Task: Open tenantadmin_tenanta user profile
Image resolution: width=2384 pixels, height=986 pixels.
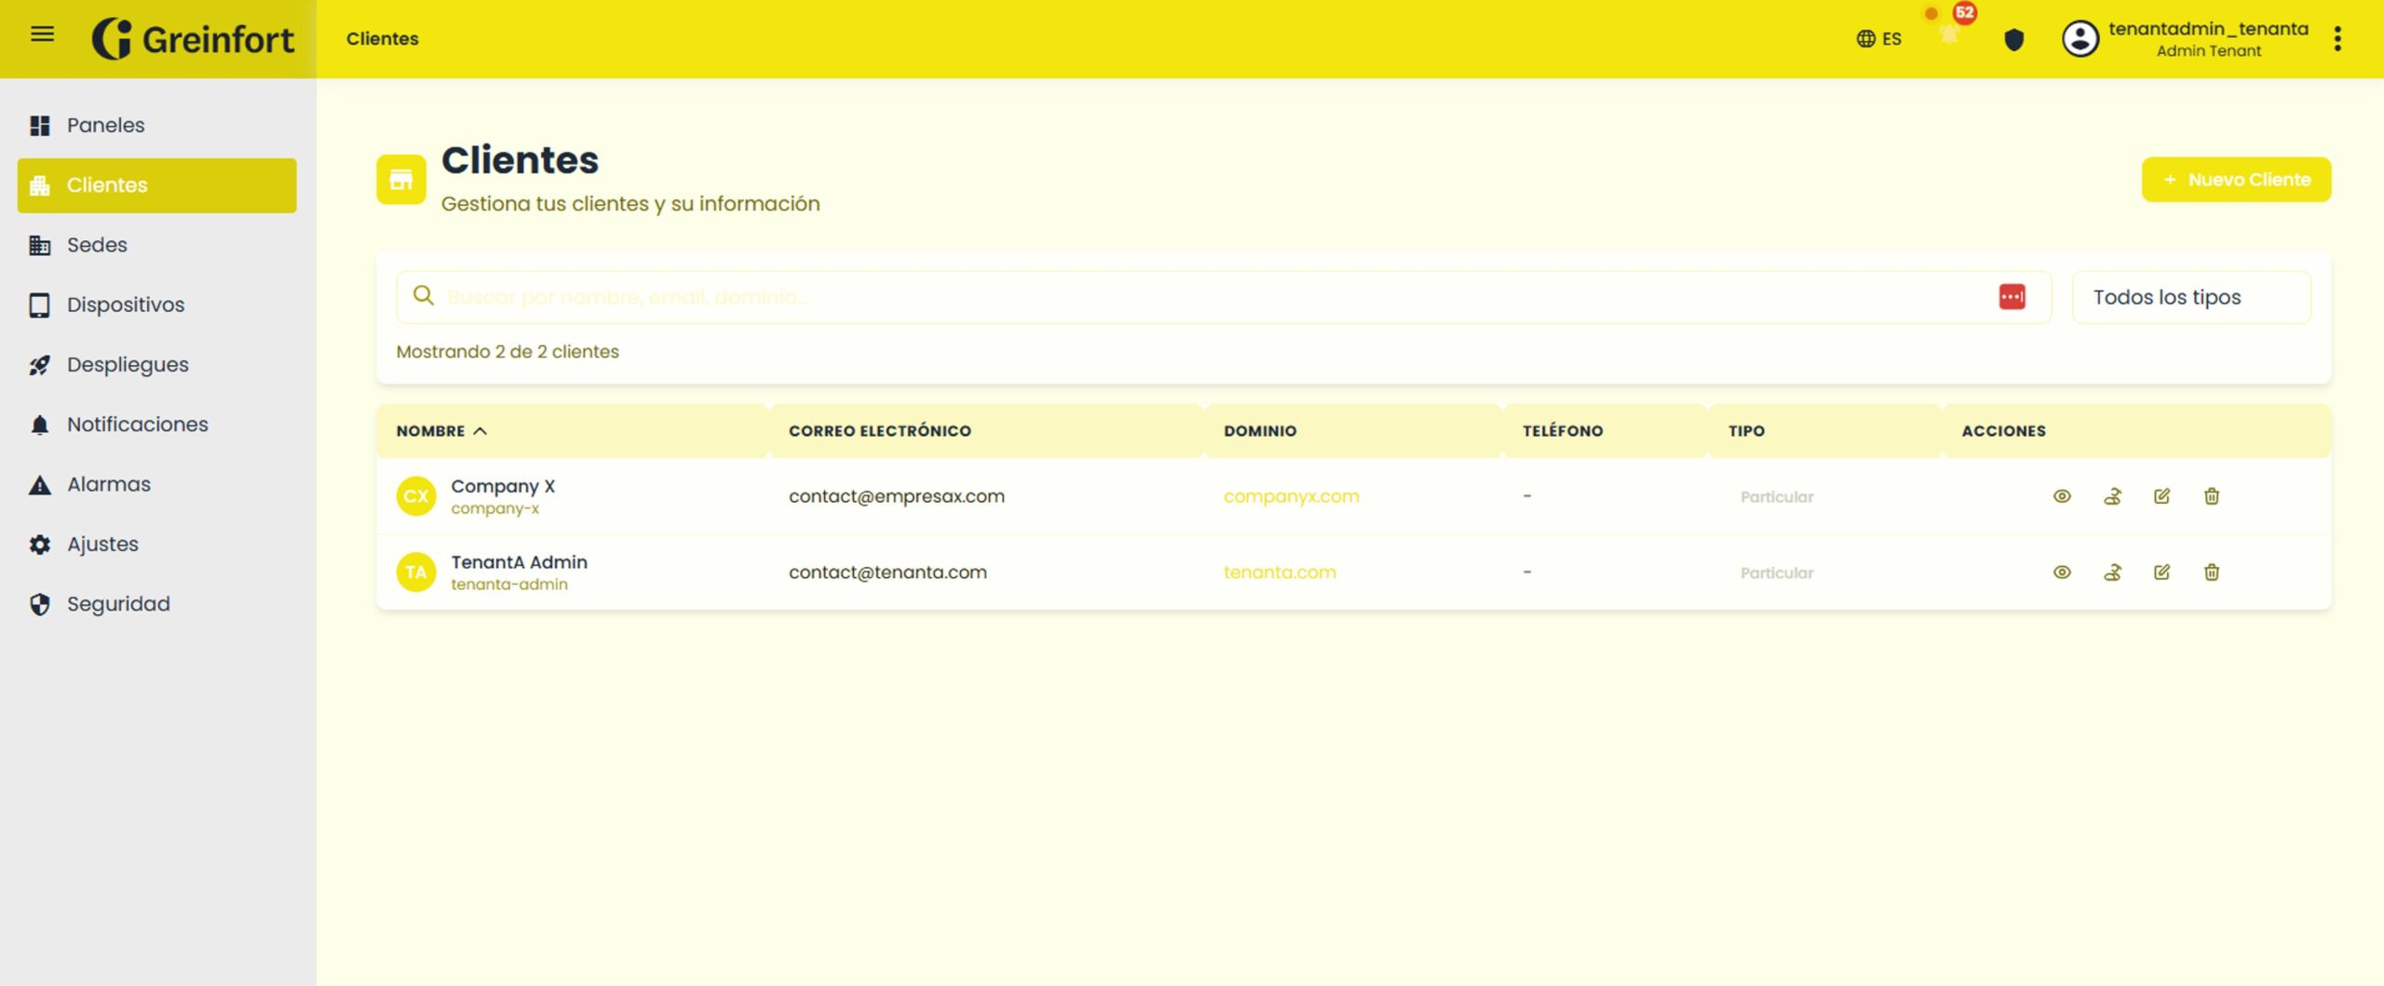Action: coord(2184,39)
